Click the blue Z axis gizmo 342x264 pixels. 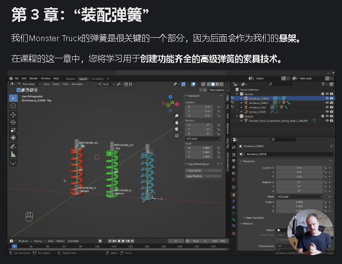[x=170, y=97]
